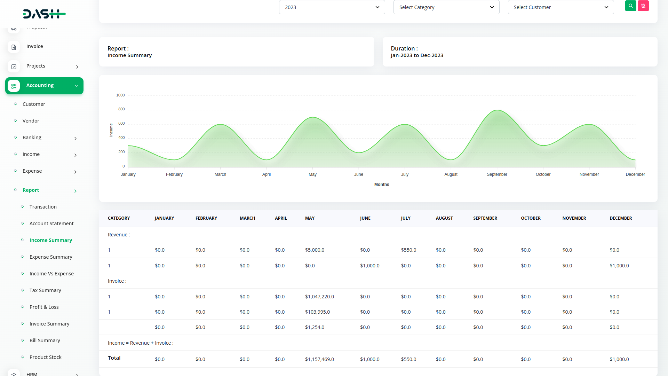Viewport: 668px width, 376px height.
Task: Open the Profit & Loss report
Action: tap(44, 307)
